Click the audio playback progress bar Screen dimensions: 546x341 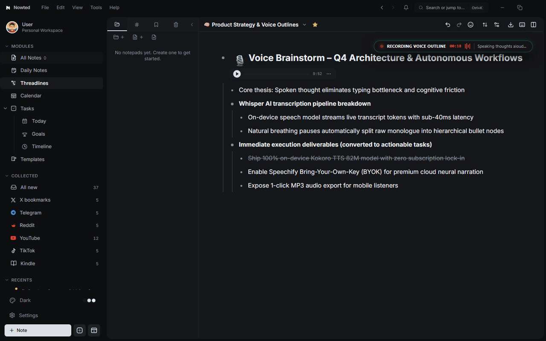pyautogui.click(x=277, y=74)
